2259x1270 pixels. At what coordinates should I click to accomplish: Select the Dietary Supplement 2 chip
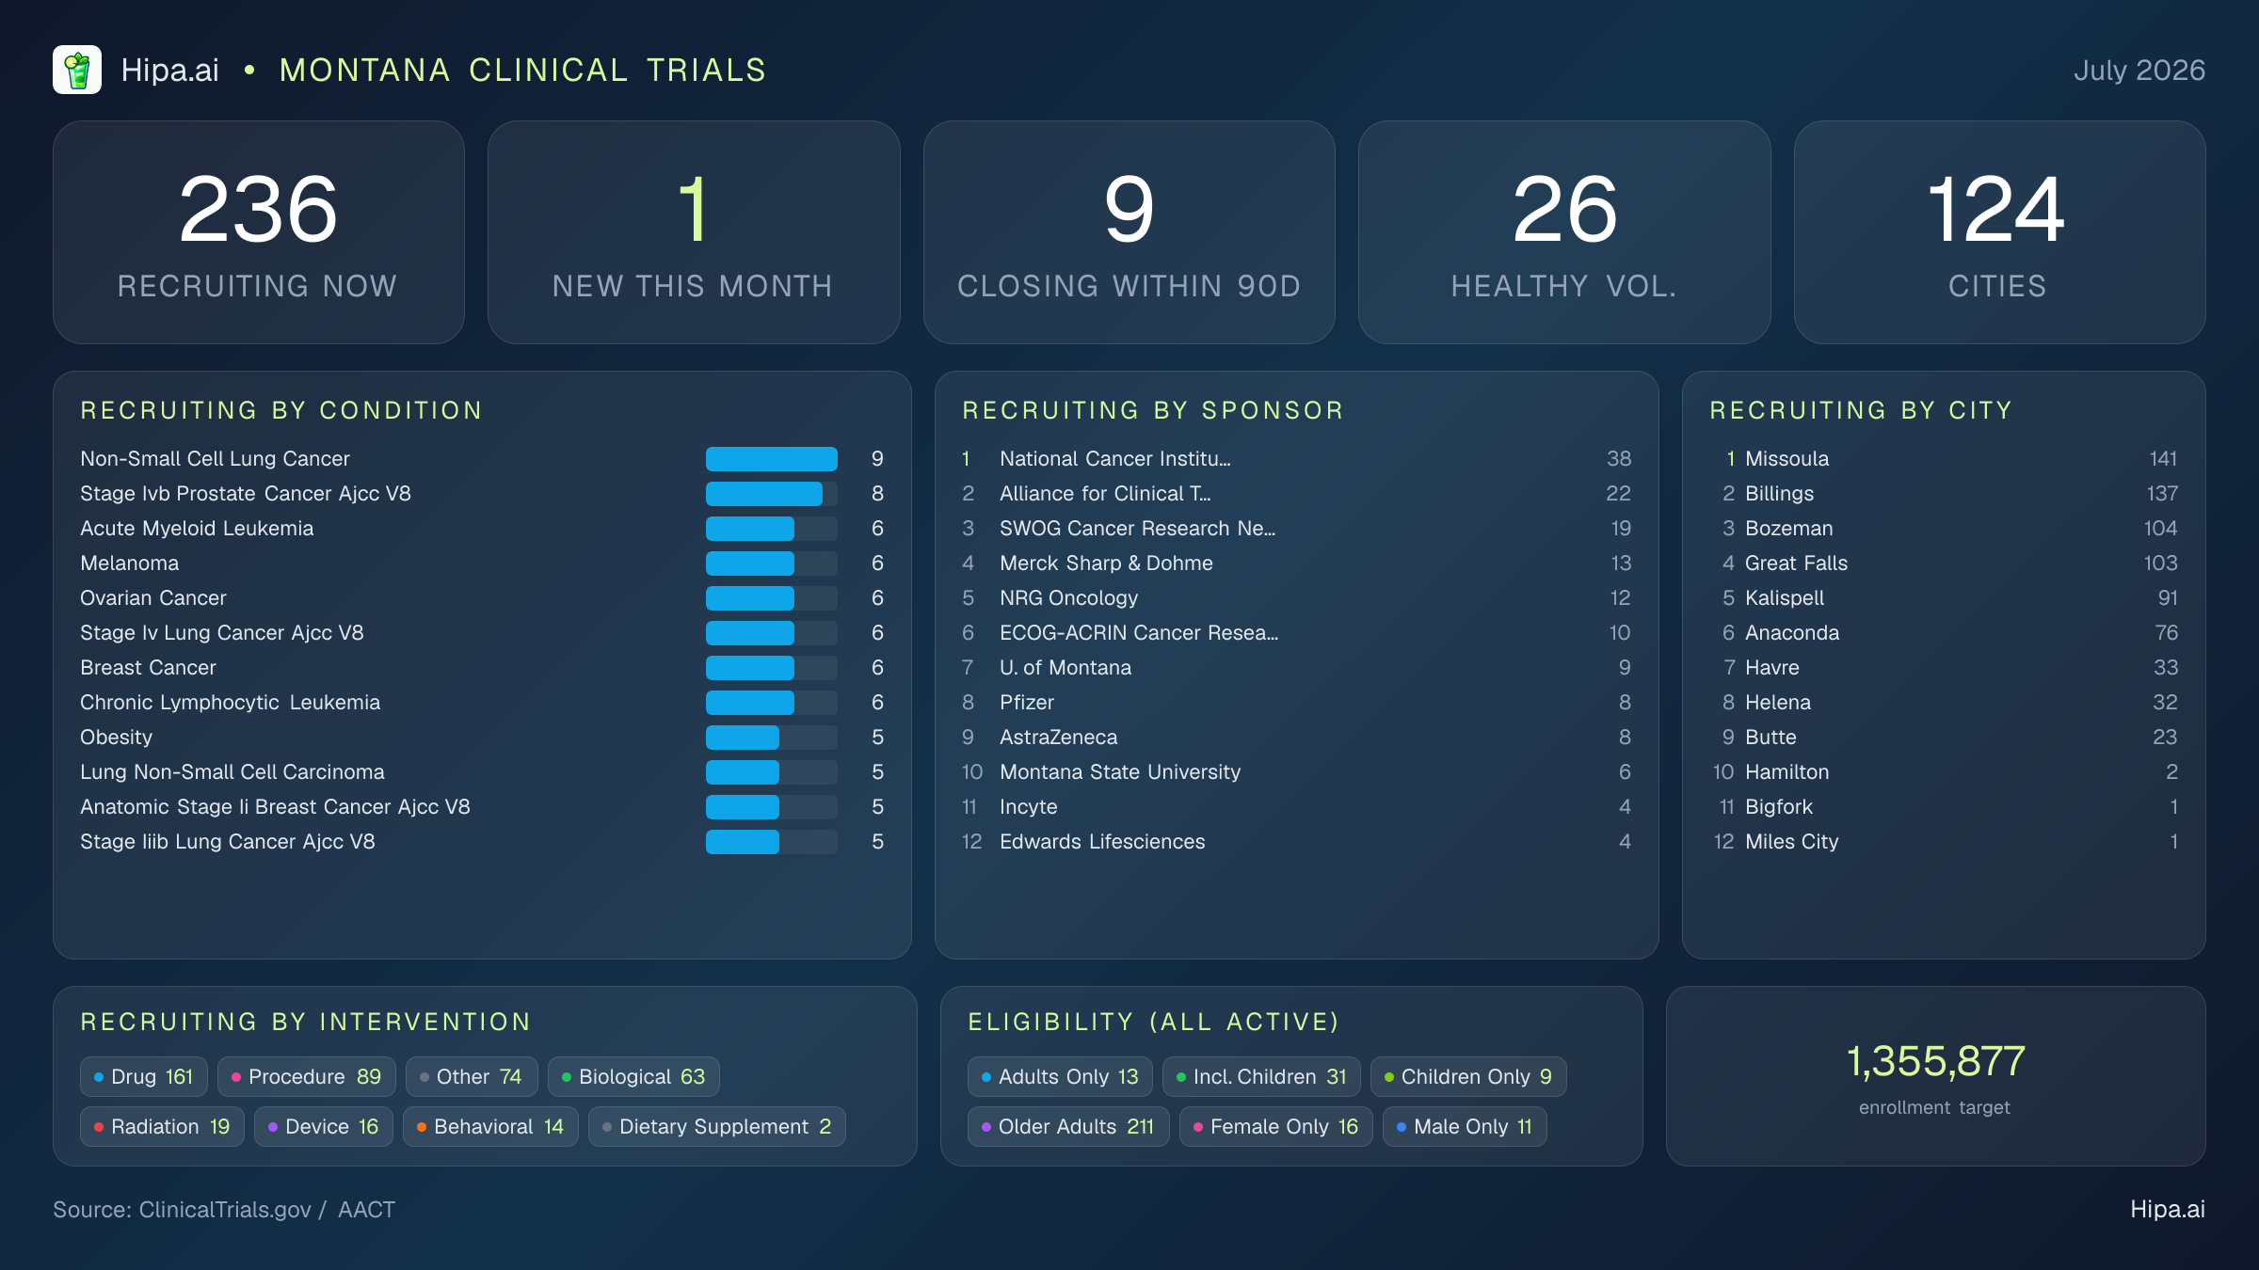(717, 1127)
